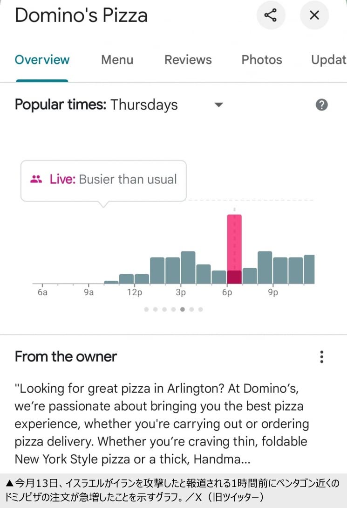347x508 pixels.
Task: Open the popular times help icon
Action: click(x=321, y=105)
